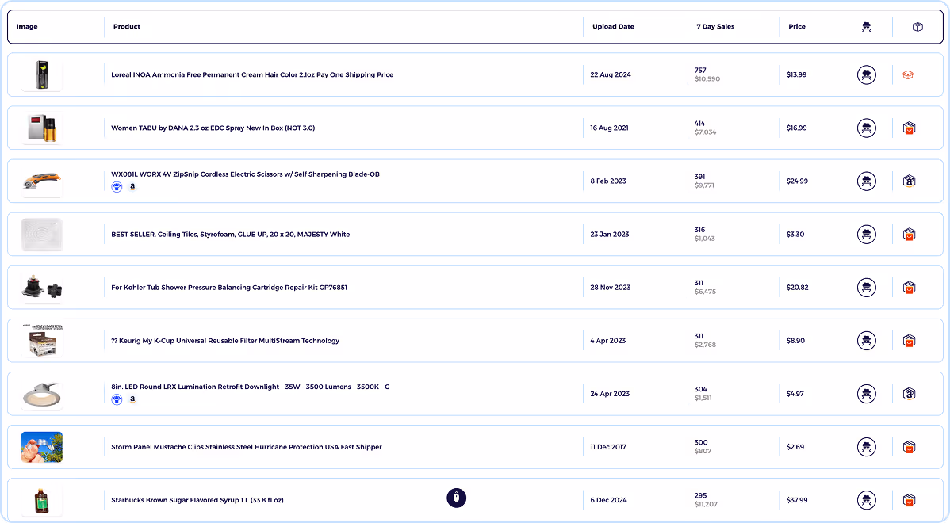Open the Storm Panel clips thumbnail
Viewport: 950px width, 523px height.
point(42,447)
